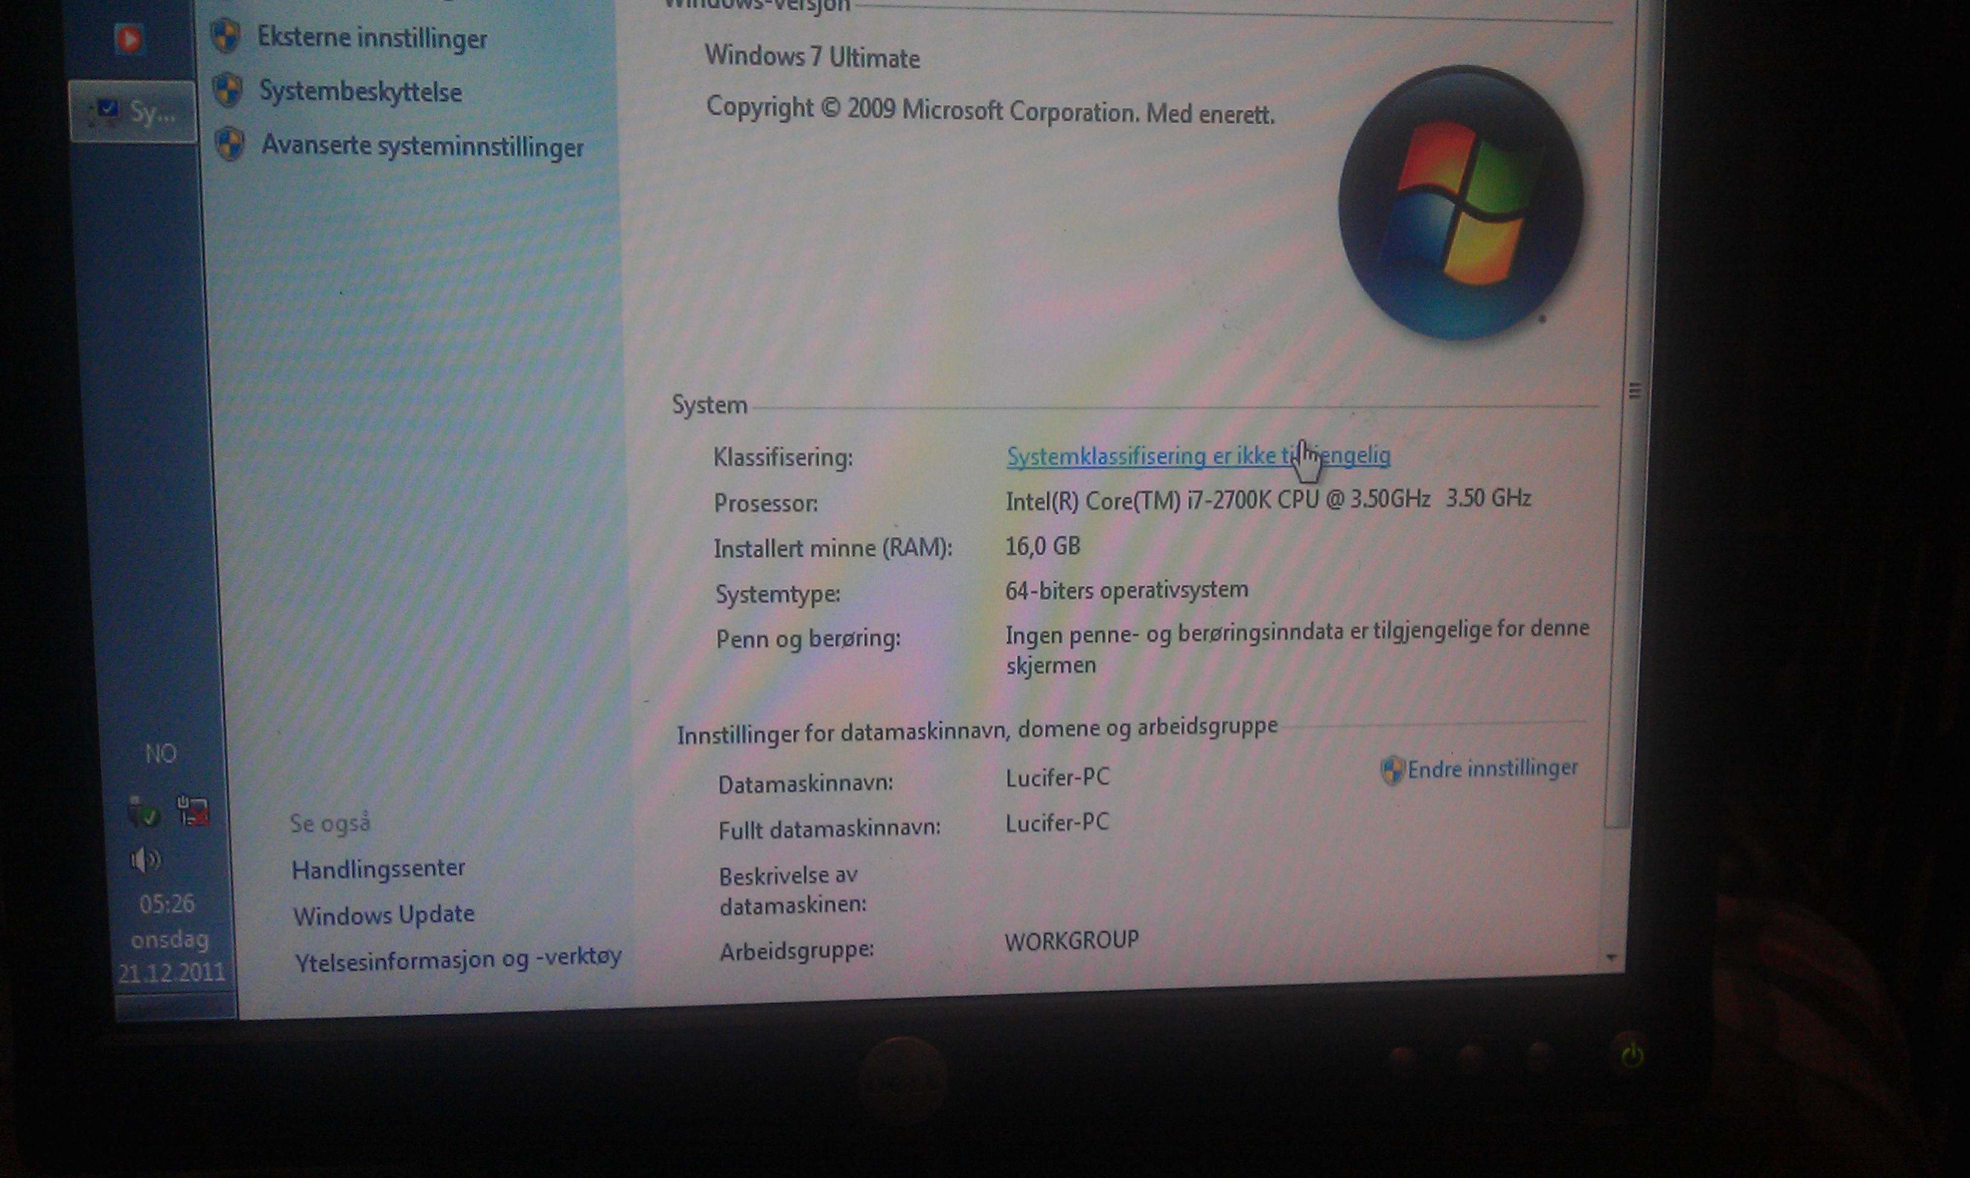Open Systembeskyttelse link

tap(360, 91)
